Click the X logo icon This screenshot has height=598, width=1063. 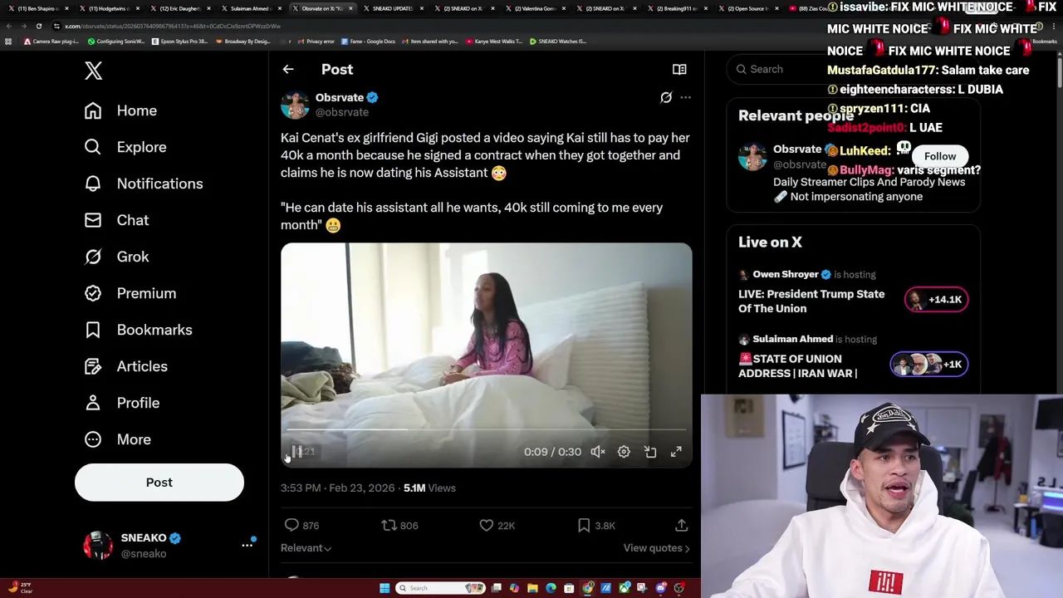(x=93, y=71)
